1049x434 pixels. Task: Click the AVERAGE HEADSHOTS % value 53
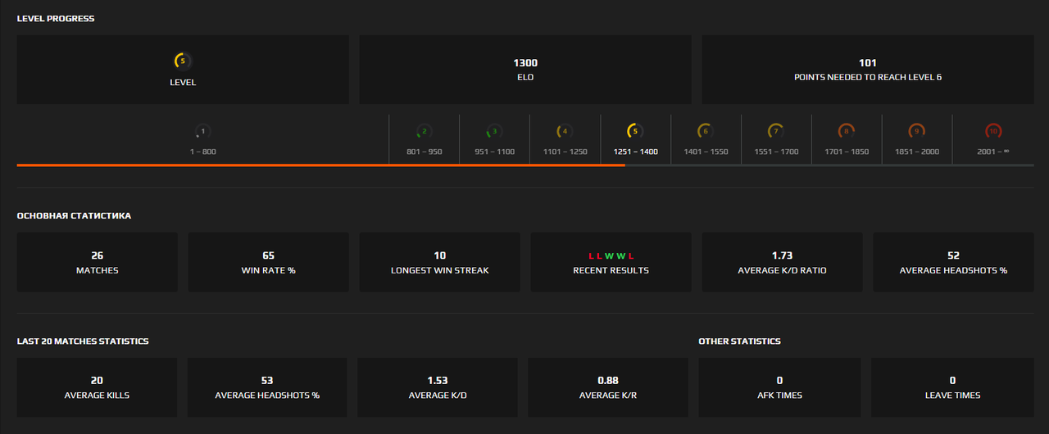coord(267,381)
